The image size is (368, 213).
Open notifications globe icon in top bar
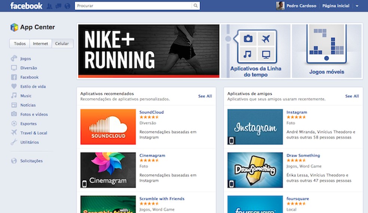(67, 6)
